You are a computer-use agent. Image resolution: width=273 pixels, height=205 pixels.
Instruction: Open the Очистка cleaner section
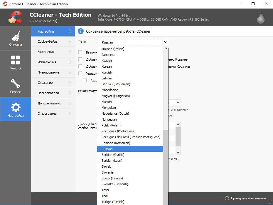point(16,39)
